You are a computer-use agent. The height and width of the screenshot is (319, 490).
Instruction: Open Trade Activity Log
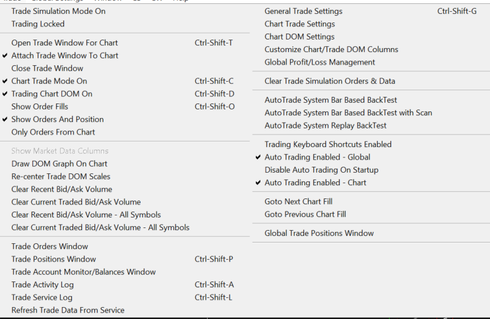(42, 285)
